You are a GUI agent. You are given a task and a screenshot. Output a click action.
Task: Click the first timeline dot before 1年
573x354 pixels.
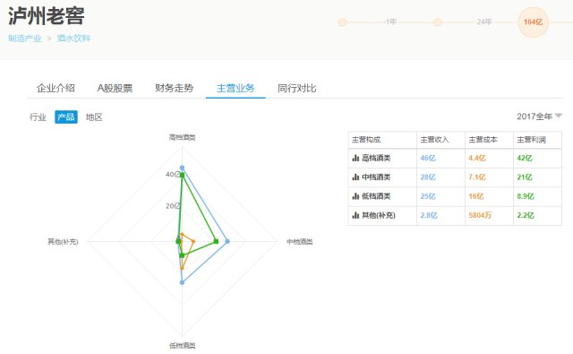tap(342, 22)
